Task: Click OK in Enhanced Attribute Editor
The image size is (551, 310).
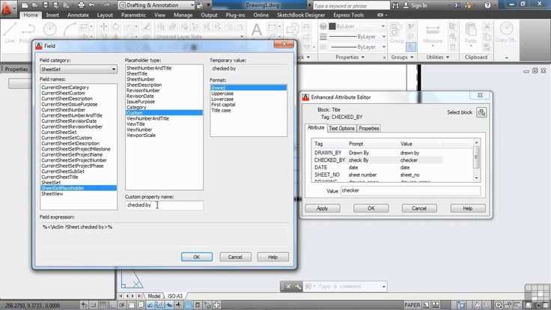Action: [371, 208]
